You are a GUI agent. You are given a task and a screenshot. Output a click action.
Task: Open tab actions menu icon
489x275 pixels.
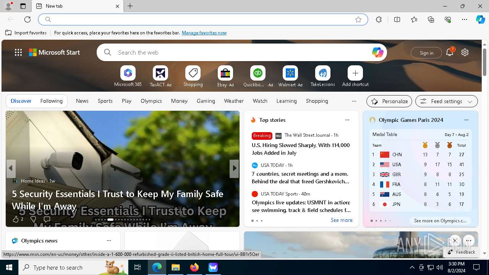[23, 6]
